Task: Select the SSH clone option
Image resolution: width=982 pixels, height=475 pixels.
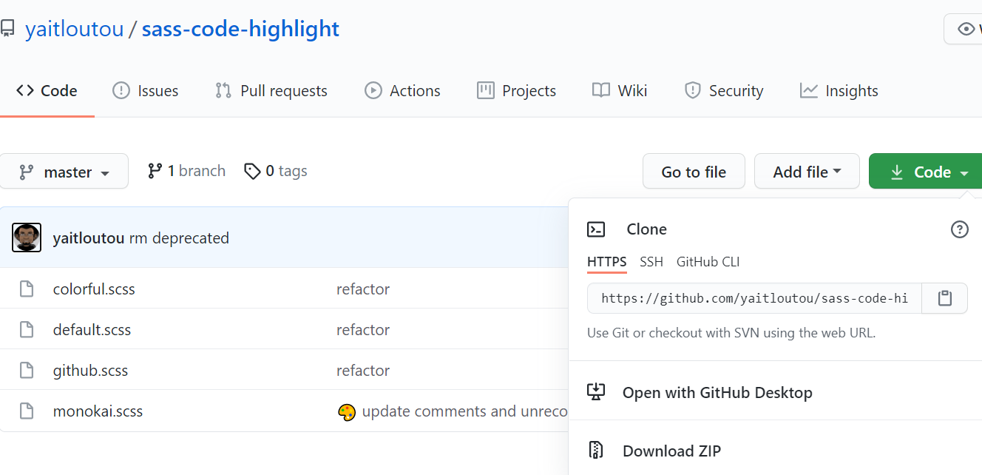Action: coord(651,262)
